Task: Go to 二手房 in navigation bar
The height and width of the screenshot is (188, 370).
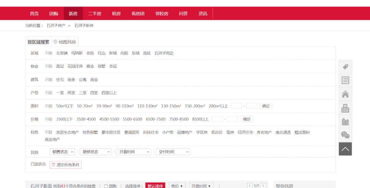Action: (95, 14)
